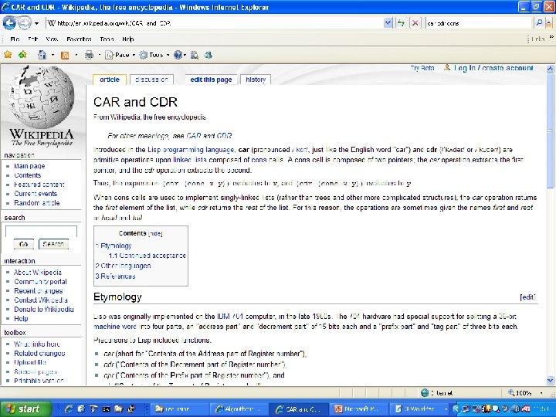Open the View menu

coord(52,39)
